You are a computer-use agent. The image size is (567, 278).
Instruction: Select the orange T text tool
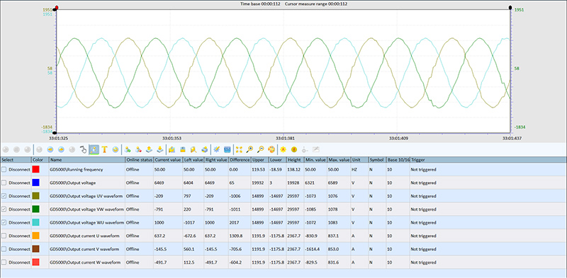(104, 149)
